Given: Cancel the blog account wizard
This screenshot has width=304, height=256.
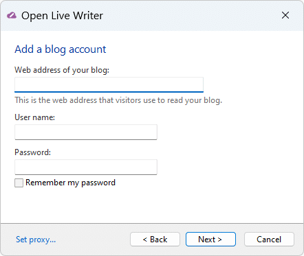Looking at the screenshot, I should [269, 240].
